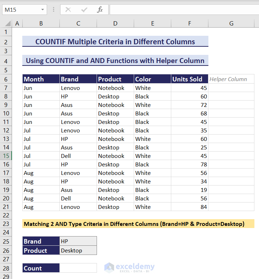The image size is (259, 279).
Task: Click the Black color cell in row 10
Action: click(x=152, y=113)
